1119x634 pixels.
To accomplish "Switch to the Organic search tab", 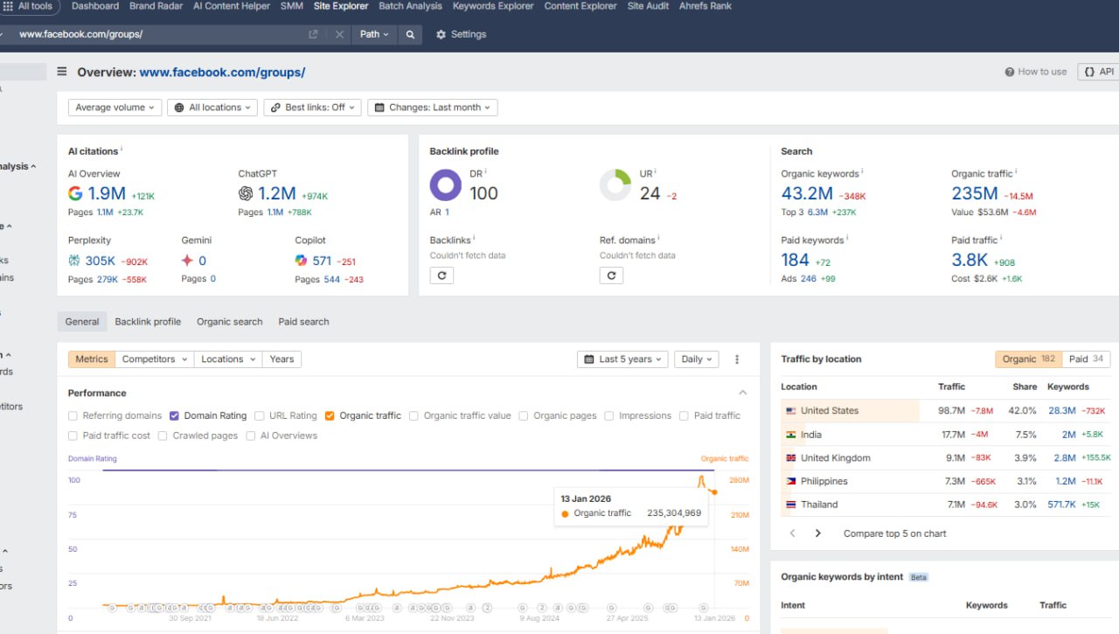I will click(x=229, y=322).
